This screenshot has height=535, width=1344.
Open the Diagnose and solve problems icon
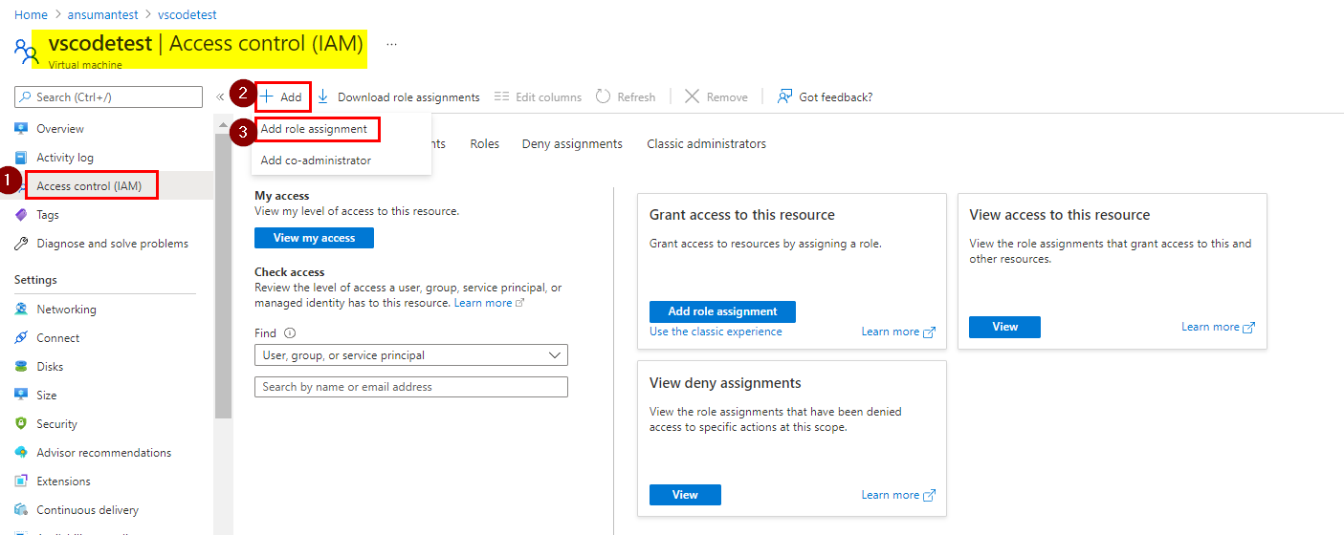[x=21, y=244]
